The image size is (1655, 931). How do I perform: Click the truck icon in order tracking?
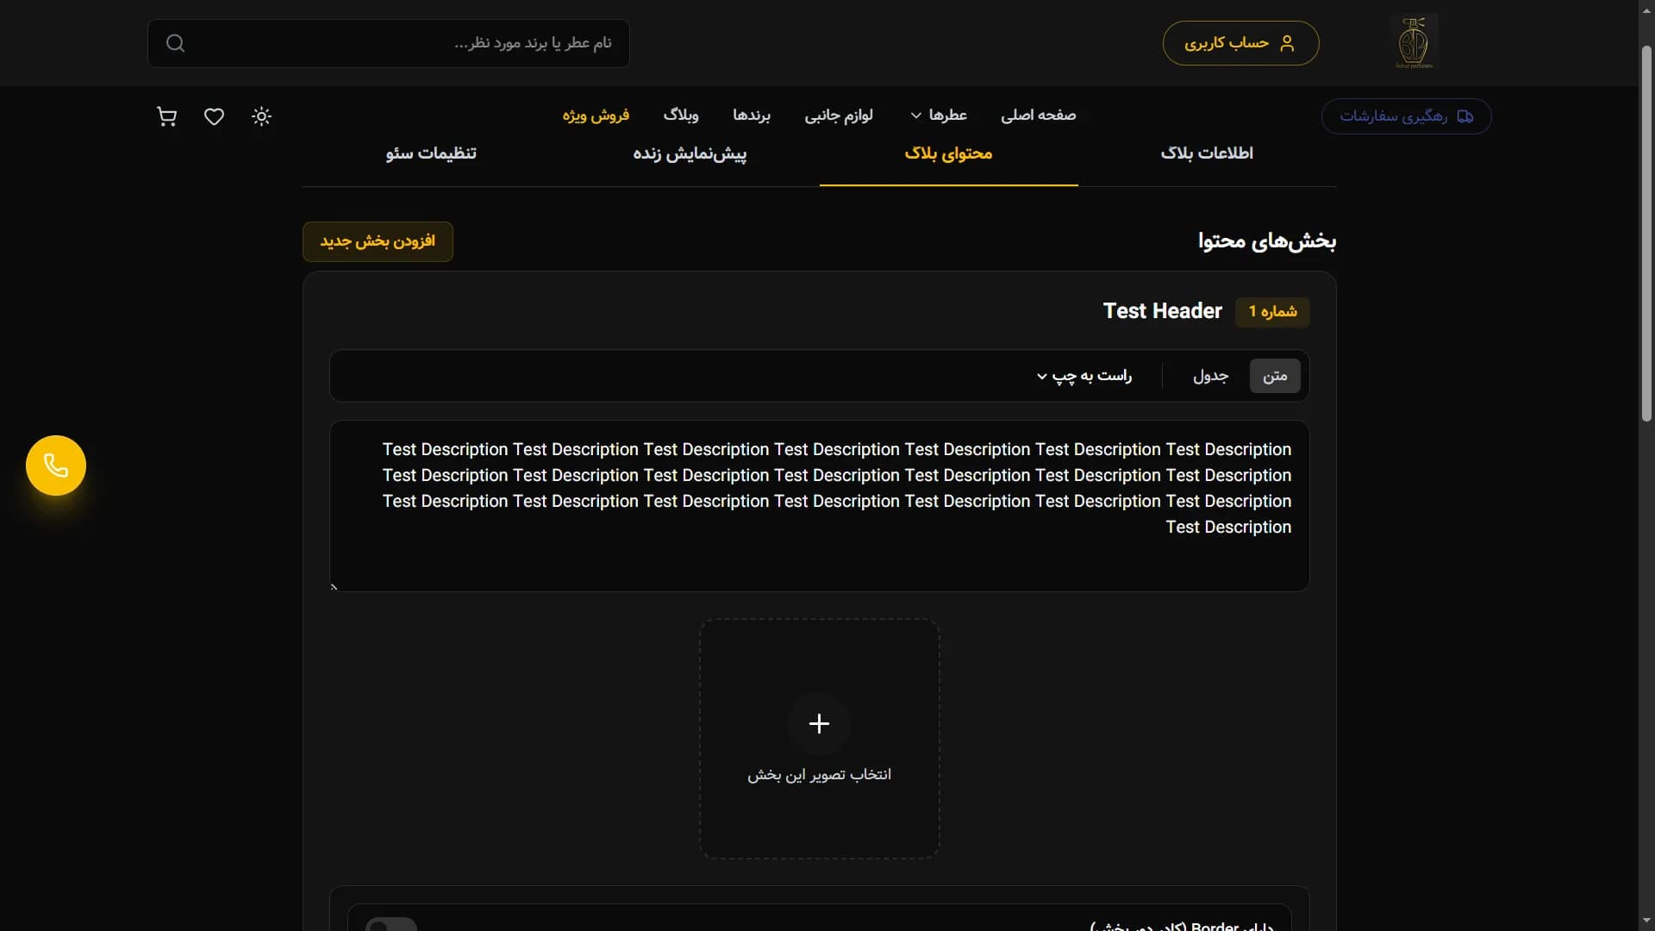1465,116
